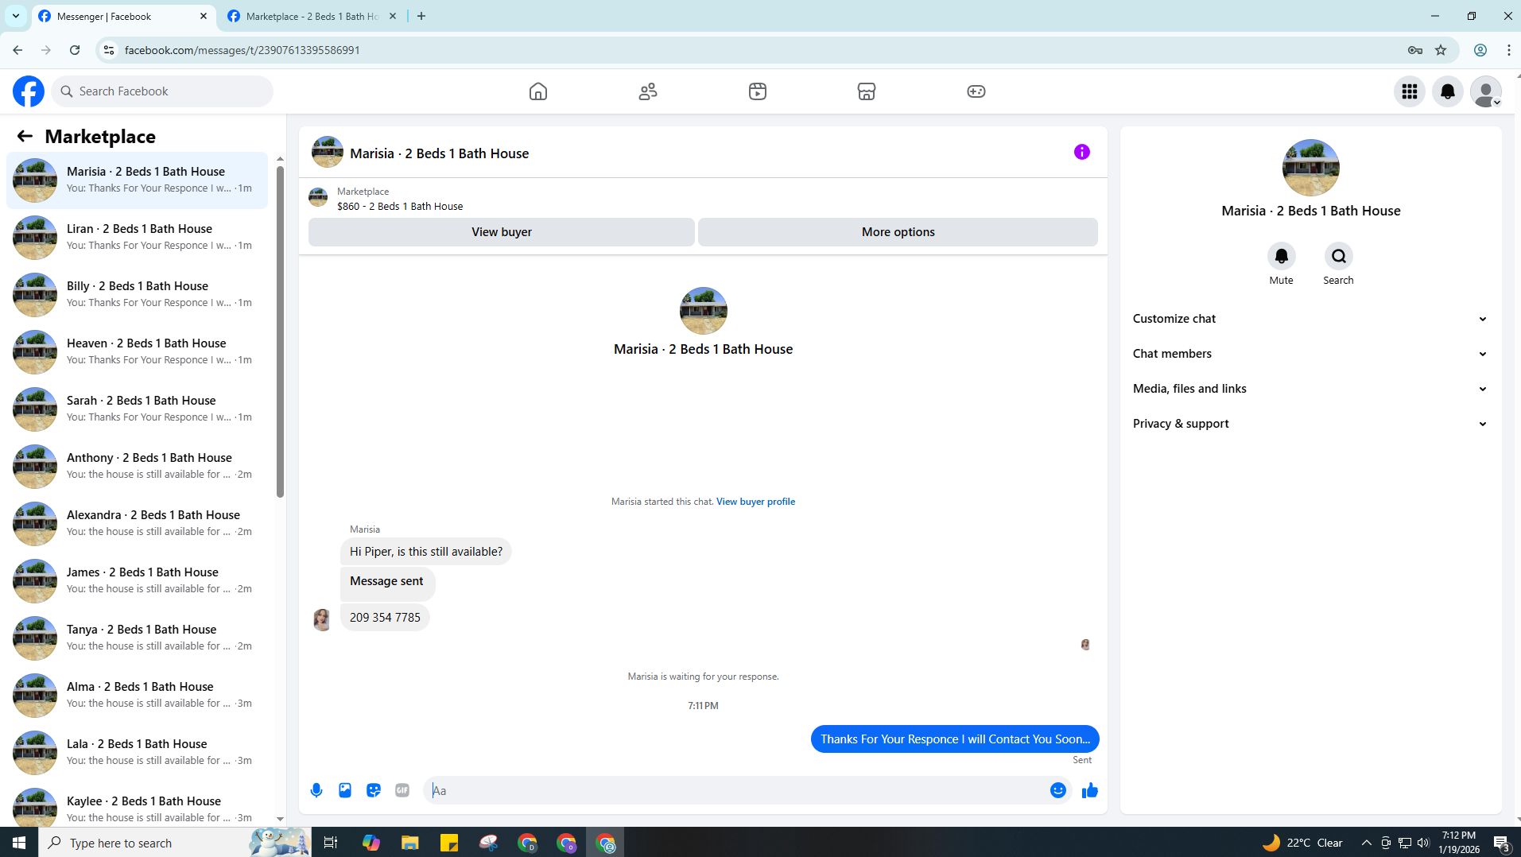This screenshot has height=857, width=1521.
Task: Expand the Privacy & support section
Action: pyautogui.click(x=1310, y=424)
